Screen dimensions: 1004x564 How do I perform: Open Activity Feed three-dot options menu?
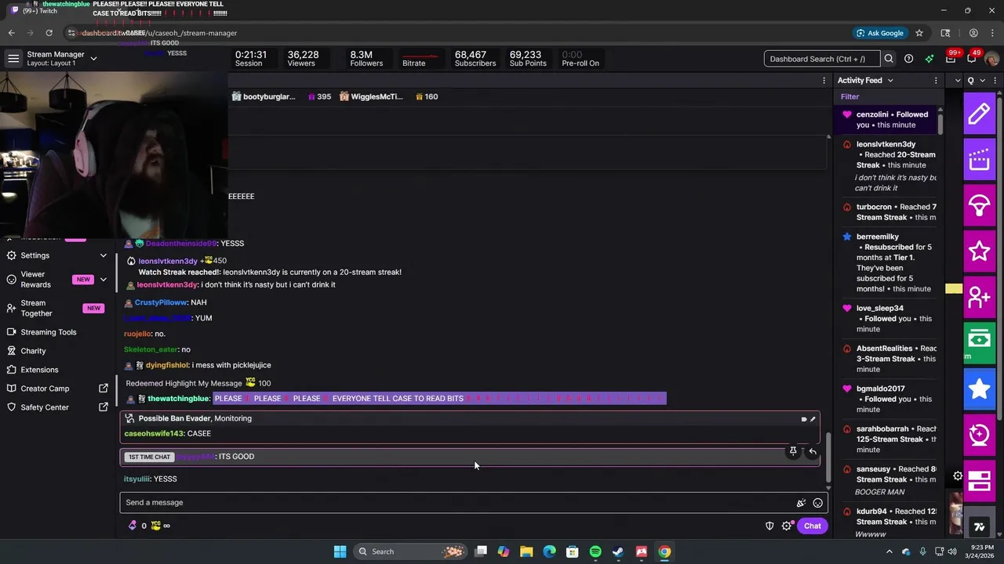click(x=936, y=81)
